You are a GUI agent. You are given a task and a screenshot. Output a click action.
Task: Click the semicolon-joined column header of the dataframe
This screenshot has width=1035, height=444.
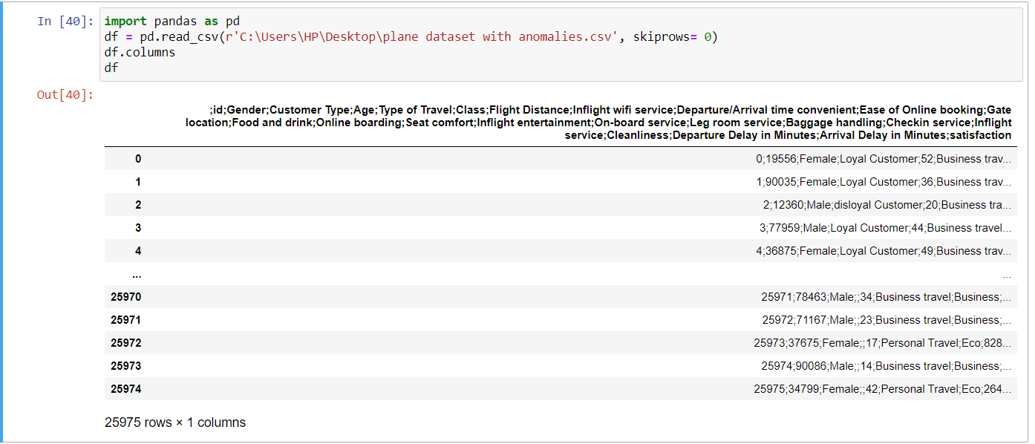(x=598, y=123)
